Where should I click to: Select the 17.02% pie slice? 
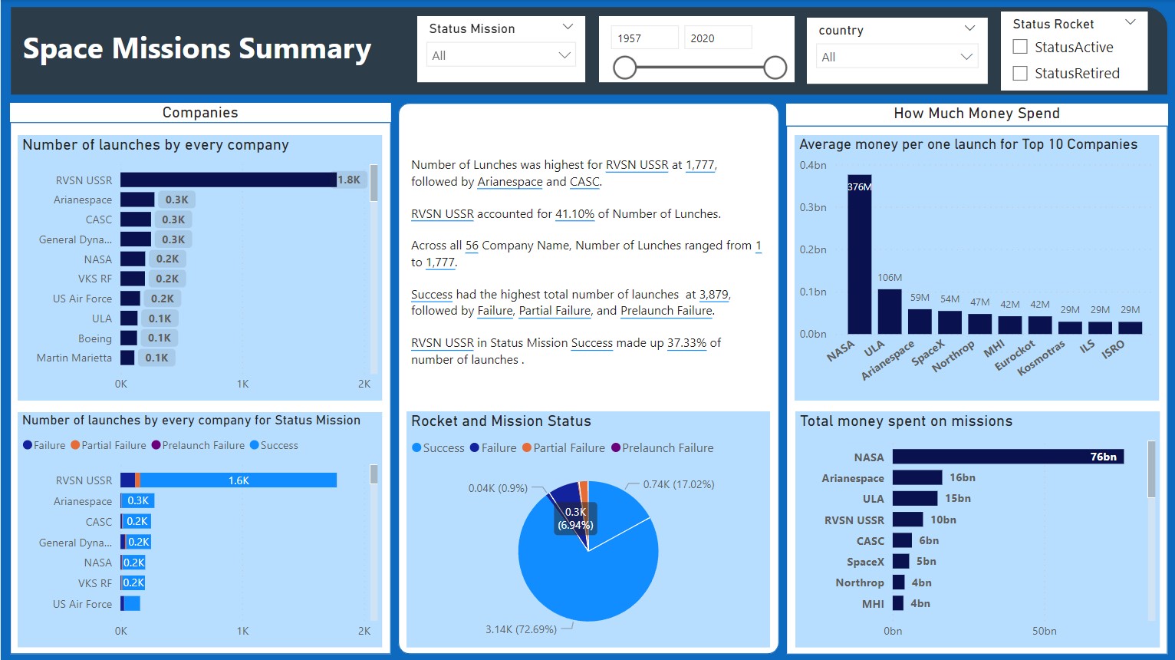(x=614, y=514)
